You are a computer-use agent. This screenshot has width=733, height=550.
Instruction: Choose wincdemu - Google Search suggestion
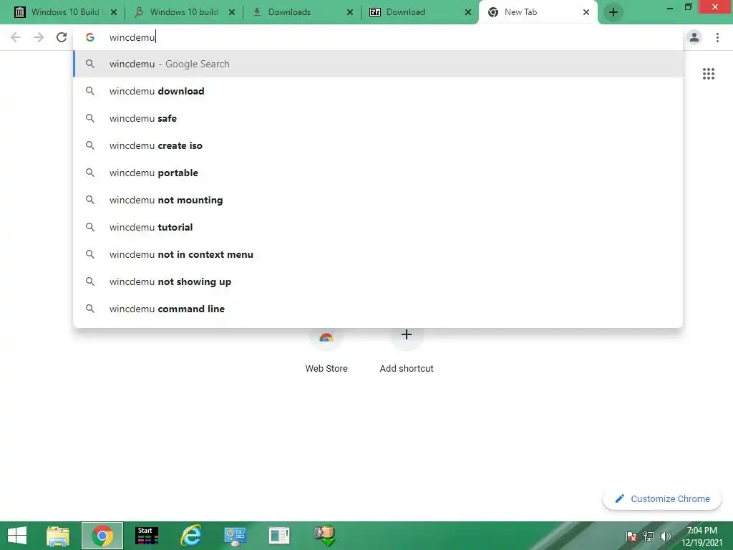[x=378, y=64]
